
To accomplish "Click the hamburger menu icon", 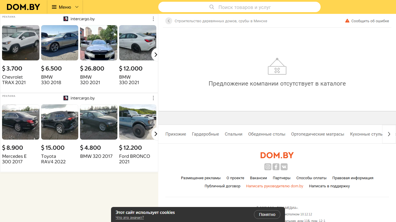I will pos(54,7).
